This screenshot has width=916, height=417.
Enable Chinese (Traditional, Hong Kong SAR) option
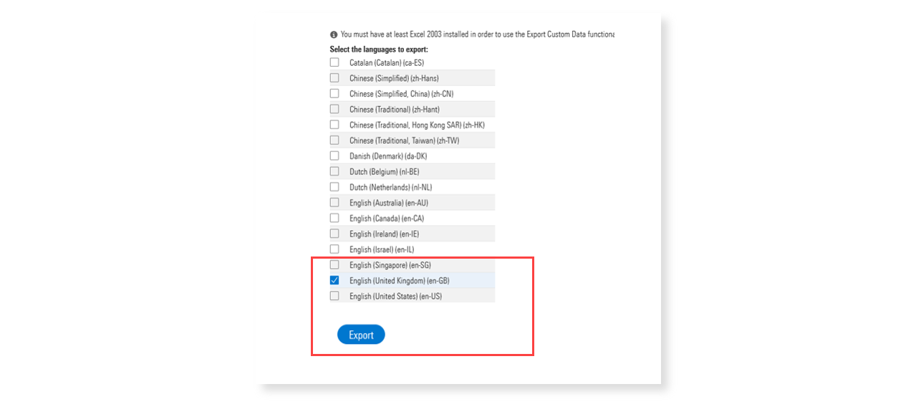(x=334, y=124)
